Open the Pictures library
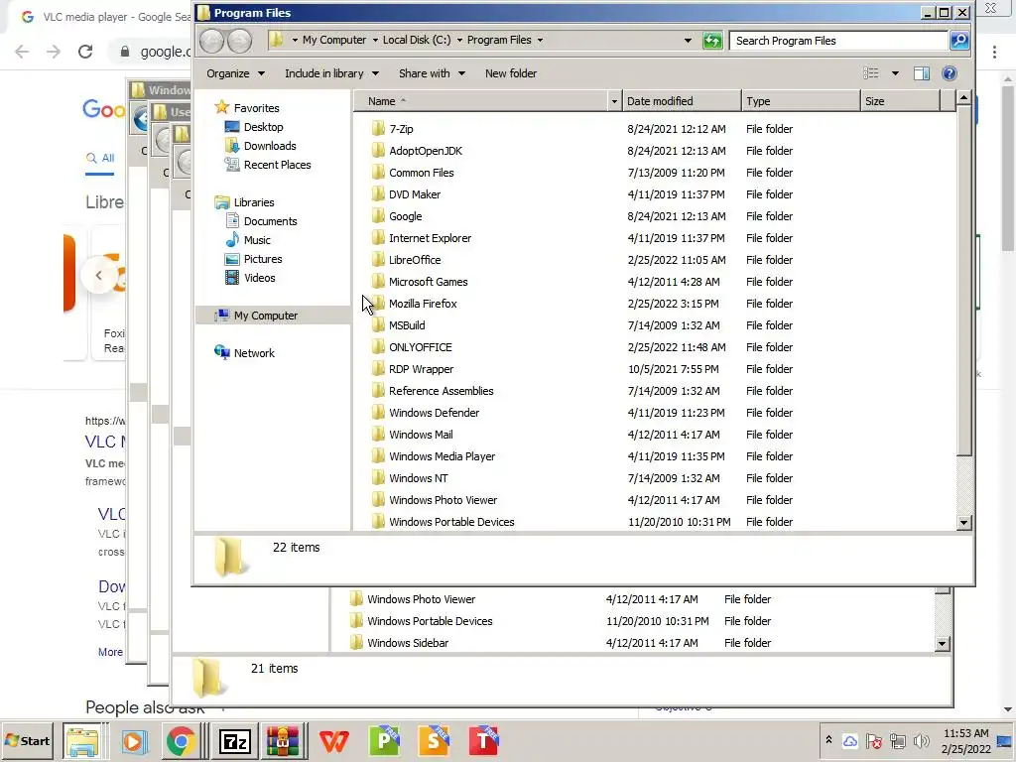Viewport: 1016px width, 762px height. point(262,259)
